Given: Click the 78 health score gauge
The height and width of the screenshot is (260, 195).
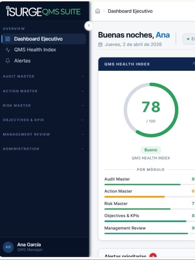Looking at the screenshot, I should (x=151, y=110).
